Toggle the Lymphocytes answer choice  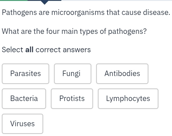(128, 99)
